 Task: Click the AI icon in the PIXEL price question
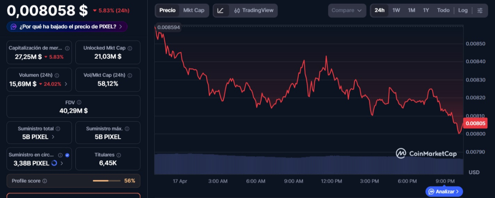point(14,27)
